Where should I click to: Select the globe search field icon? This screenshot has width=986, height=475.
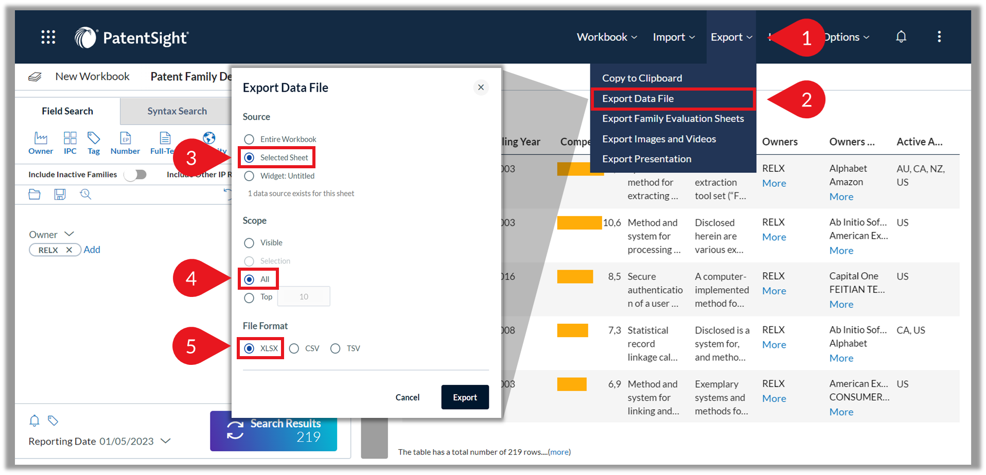(209, 138)
